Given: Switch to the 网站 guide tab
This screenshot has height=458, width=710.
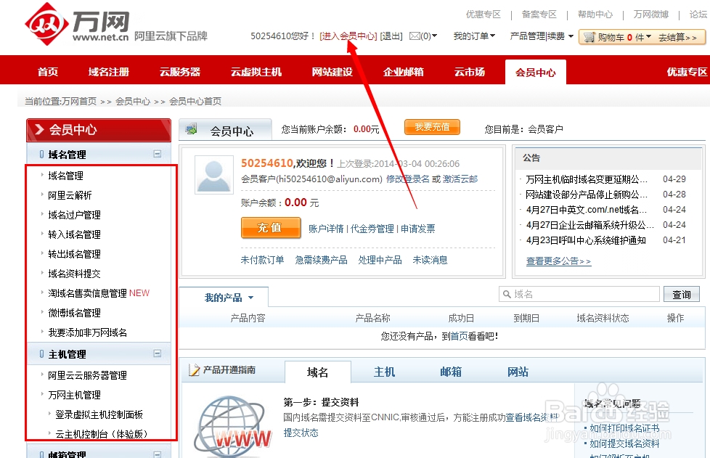Looking at the screenshot, I should click(x=518, y=372).
